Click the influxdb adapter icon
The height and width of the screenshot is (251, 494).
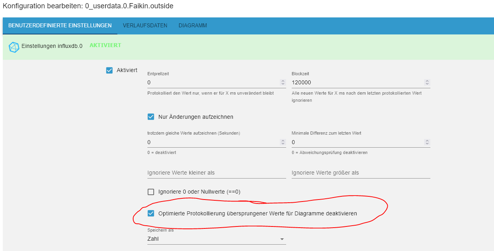pyautogui.click(x=14, y=47)
